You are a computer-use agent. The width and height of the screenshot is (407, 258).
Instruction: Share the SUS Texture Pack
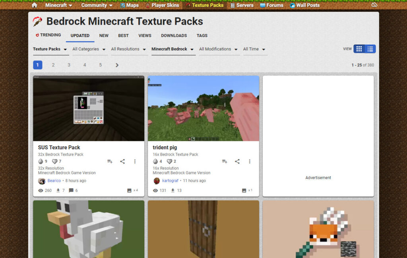tap(122, 162)
